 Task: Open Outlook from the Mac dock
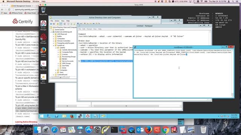140,130
